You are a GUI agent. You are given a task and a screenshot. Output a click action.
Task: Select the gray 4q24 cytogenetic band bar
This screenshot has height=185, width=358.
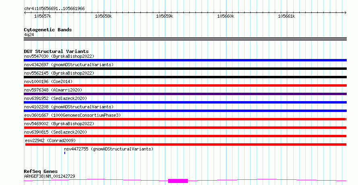pos(185,39)
